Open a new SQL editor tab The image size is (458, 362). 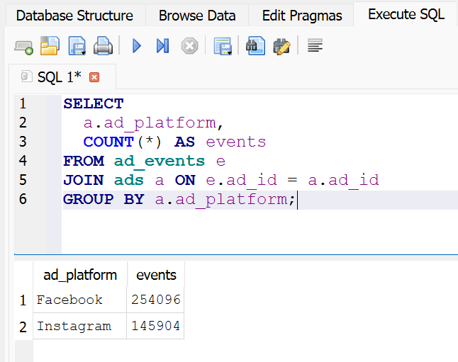pyautogui.click(x=23, y=47)
